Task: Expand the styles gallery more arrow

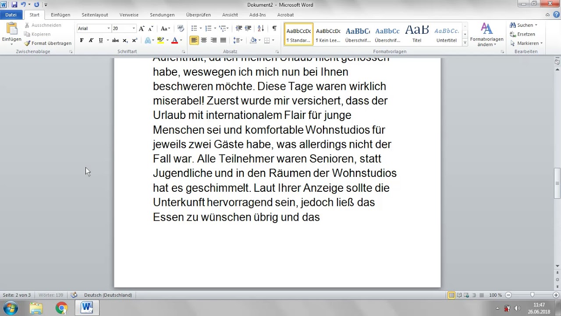Action: point(465,43)
